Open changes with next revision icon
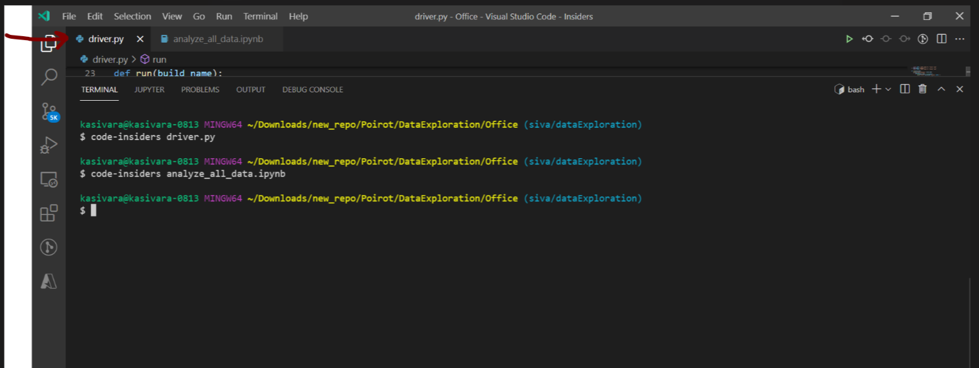The image size is (979, 368). coord(905,39)
